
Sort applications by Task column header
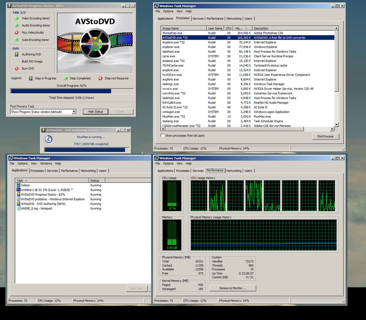coord(52,180)
